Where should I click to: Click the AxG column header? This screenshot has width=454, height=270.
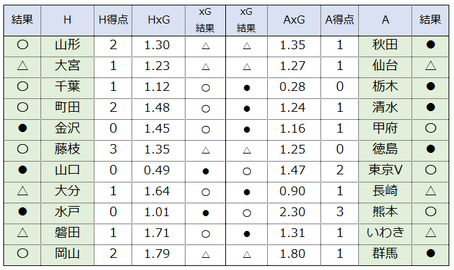(294, 20)
